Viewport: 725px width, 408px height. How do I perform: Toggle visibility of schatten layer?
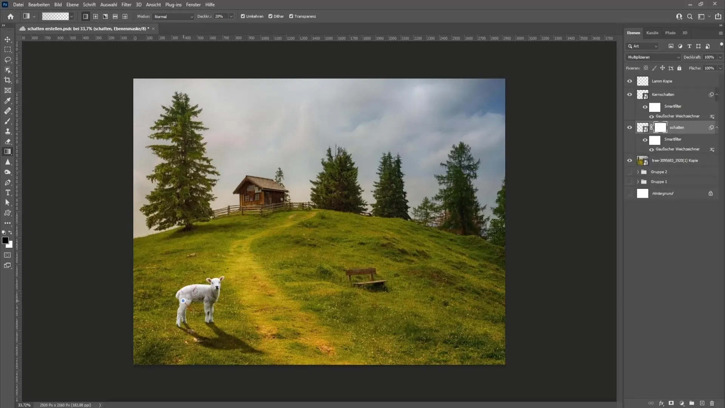click(629, 127)
